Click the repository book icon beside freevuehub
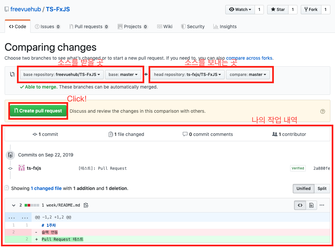 (x=7, y=9)
